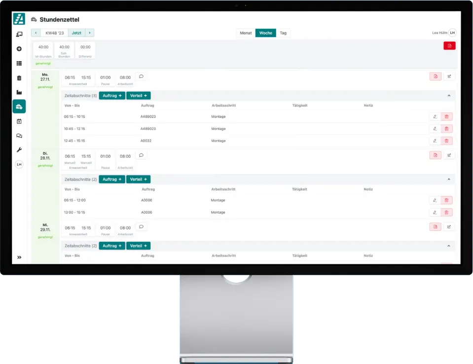Switch to the Monat view tab
This screenshot has width=473, height=364.
click(246, 33)
